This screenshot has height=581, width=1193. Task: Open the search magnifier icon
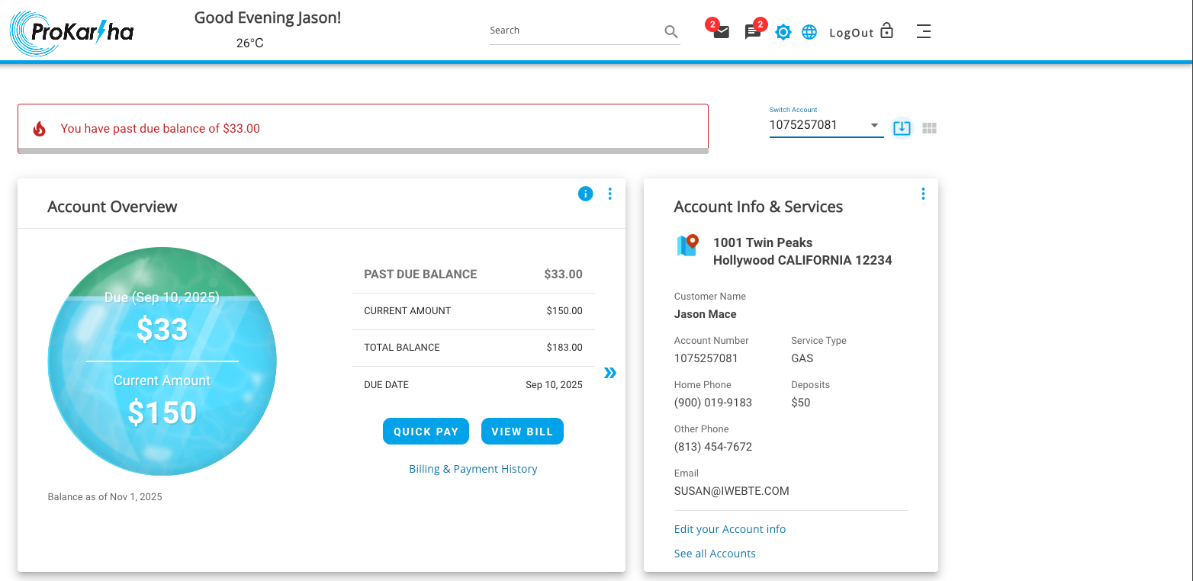click(x=670, y=31)
